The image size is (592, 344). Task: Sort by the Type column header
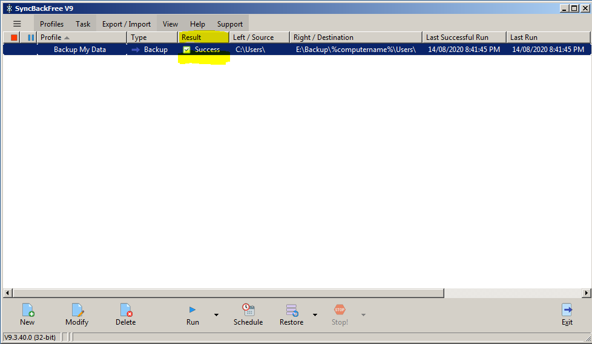point(152,37)
